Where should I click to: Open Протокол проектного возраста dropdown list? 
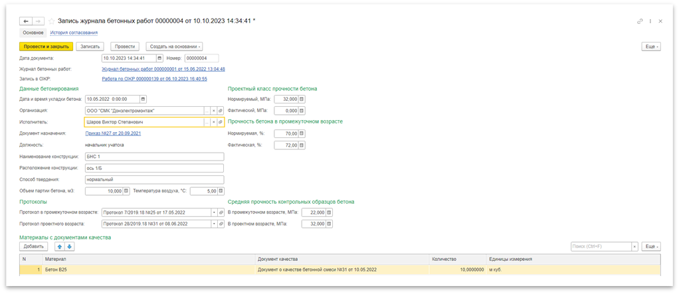213,224
